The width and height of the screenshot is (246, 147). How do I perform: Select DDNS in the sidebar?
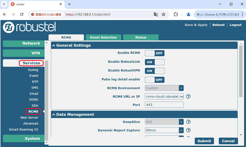point(34,100)
